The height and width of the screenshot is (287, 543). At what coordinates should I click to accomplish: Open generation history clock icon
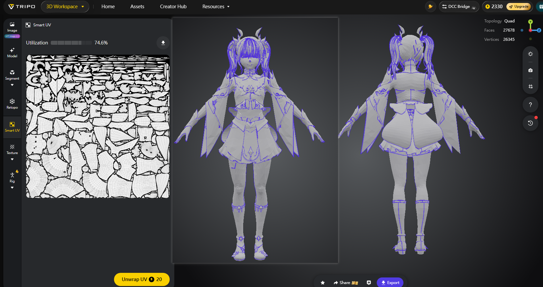(530, 123)
